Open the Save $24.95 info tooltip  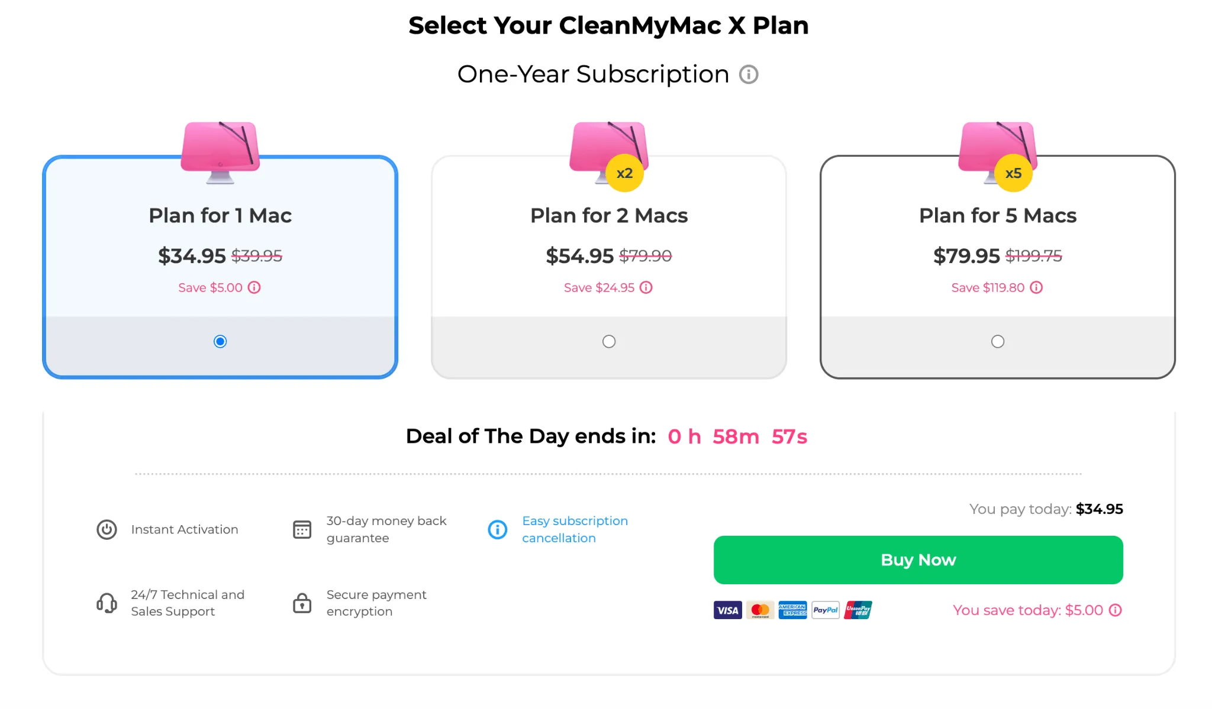[x=646, y=287]
